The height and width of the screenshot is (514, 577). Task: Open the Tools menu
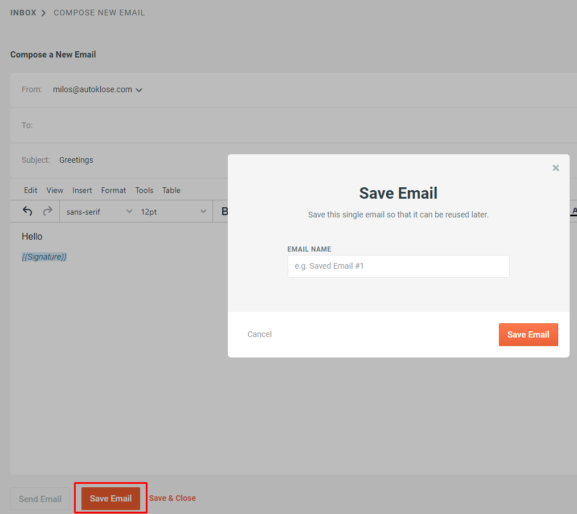(144, 190)
